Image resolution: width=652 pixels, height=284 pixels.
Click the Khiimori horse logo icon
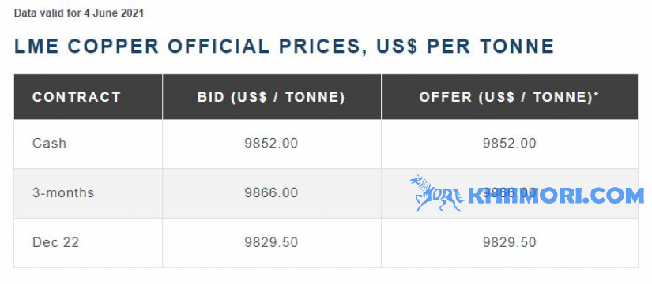[x=436, y=193]
